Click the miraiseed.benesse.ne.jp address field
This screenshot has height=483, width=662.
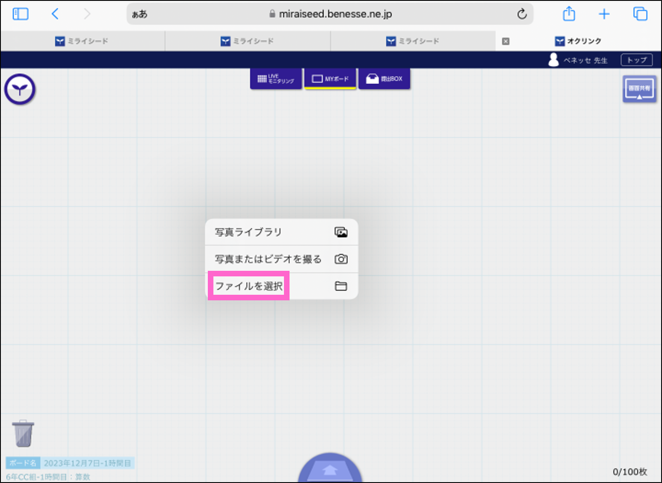point(330,14)
